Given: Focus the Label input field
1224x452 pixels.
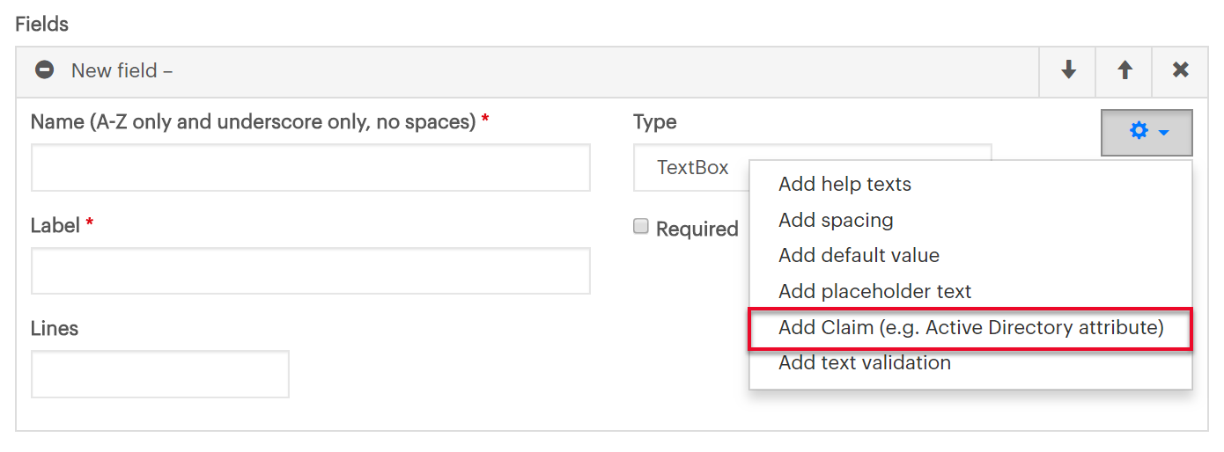Looking at the screenshot, I should point(310,271).
